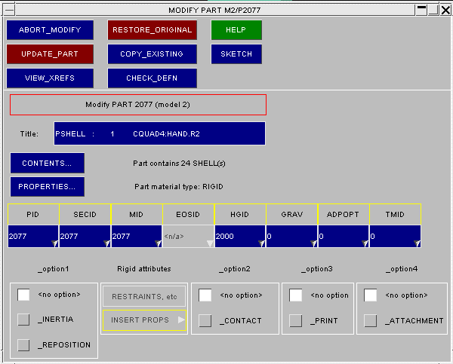Viewport: 453px width, 364px height.
Task: Open the EOSID dropdown arrow
Action: click(x=210, y=243)
